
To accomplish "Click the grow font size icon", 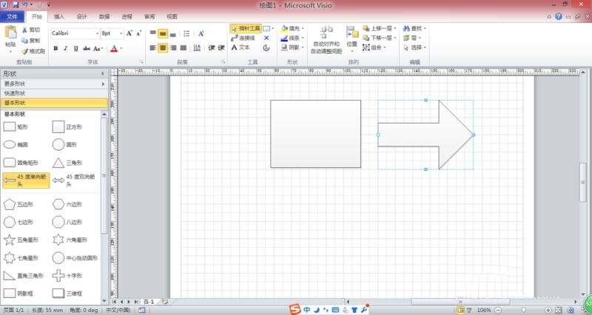I will [129, 33].
